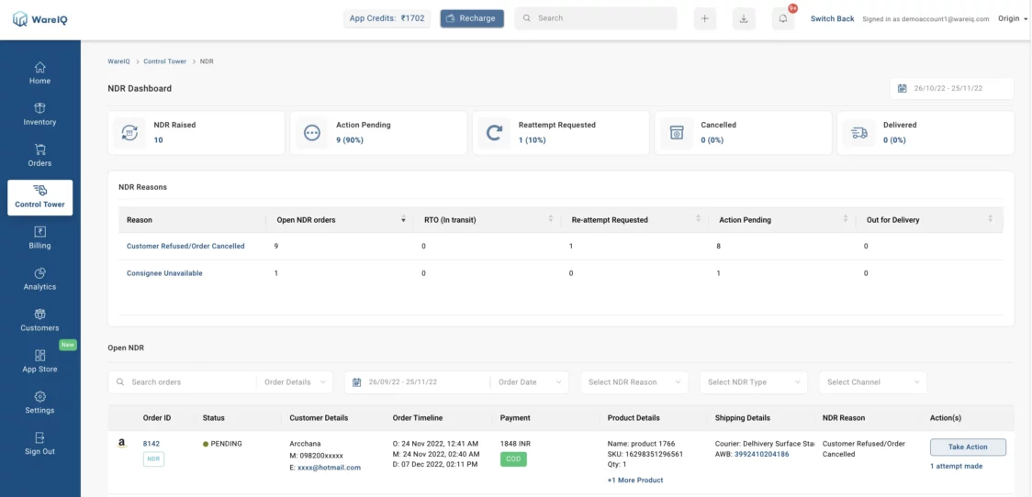This screenshot has height=497, width=1032.
Task: Open Home from the sidebar
Action: [x=39, y=73]
